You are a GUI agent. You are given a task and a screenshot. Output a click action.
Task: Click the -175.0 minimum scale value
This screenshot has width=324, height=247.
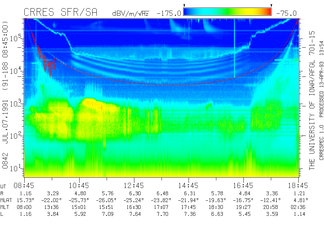[169, 14]
